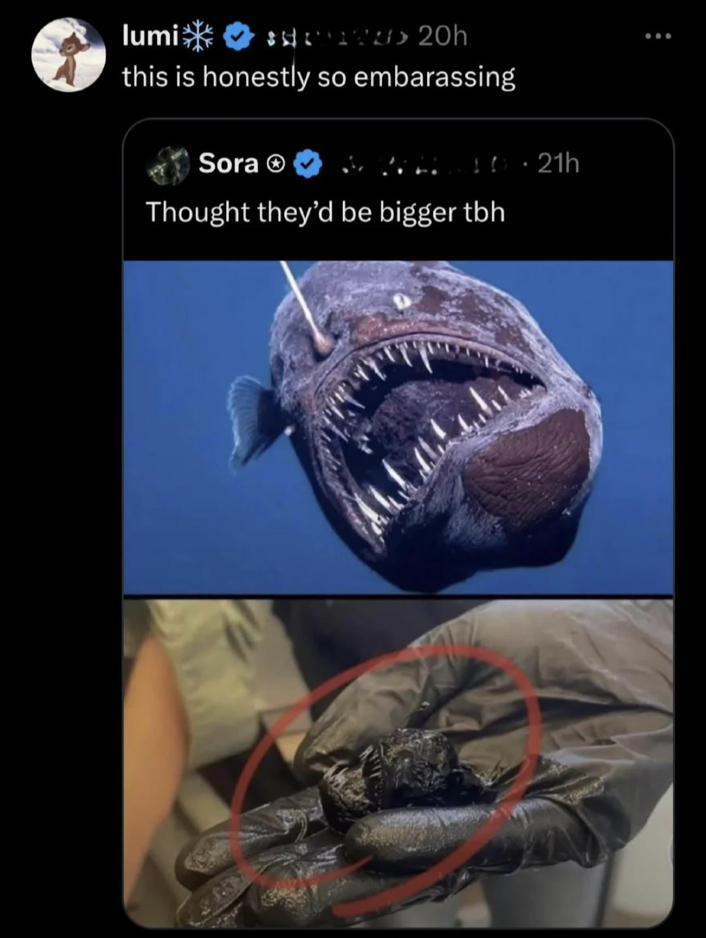Open the gloved hand holding fish photo

(398, 761)
